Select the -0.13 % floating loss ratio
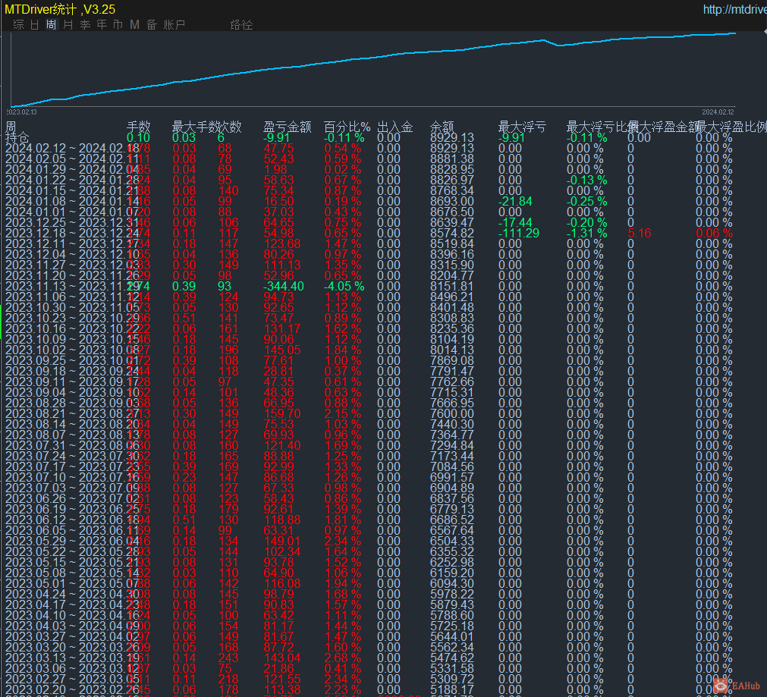This screenshot has height=697, width=767. [x=587, y=180]
